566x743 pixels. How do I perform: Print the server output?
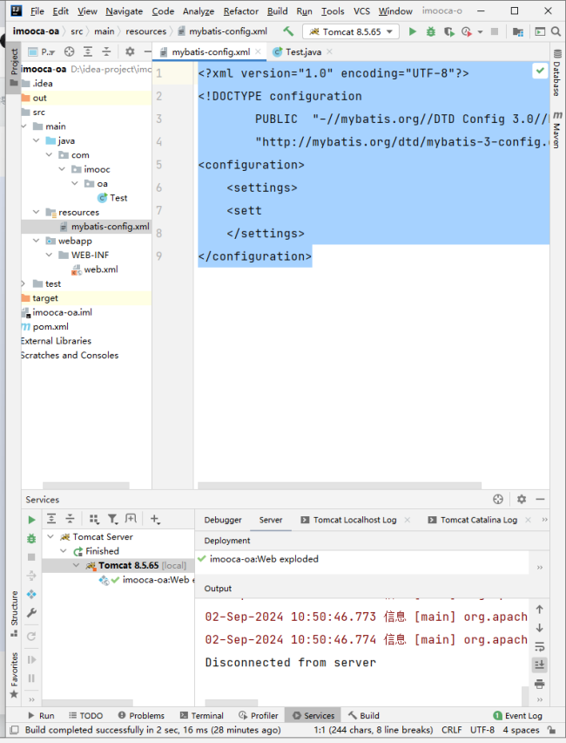[540, 684]
